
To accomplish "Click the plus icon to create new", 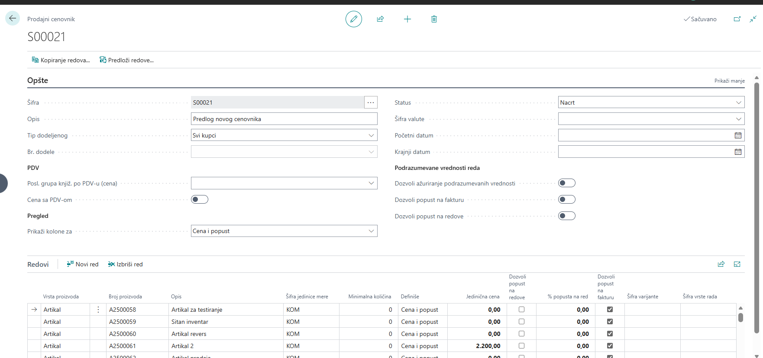I will pyautogui.click(x=407, y=19).
